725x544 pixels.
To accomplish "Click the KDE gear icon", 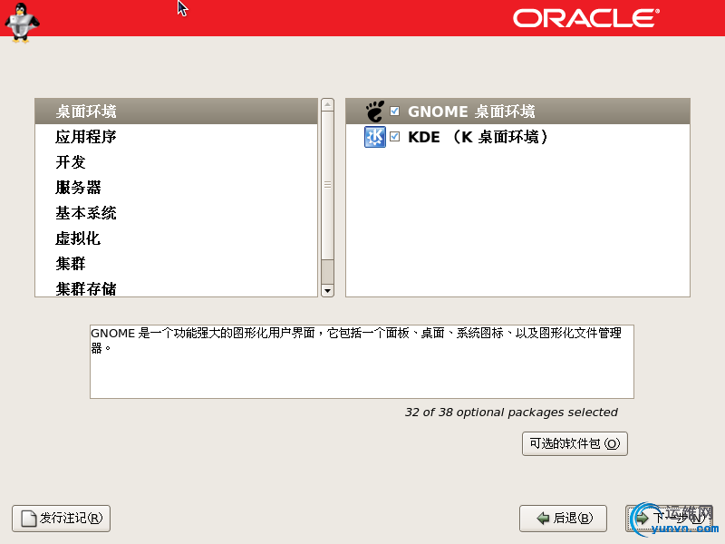I will pyautogui.click(x=374, y=137).
